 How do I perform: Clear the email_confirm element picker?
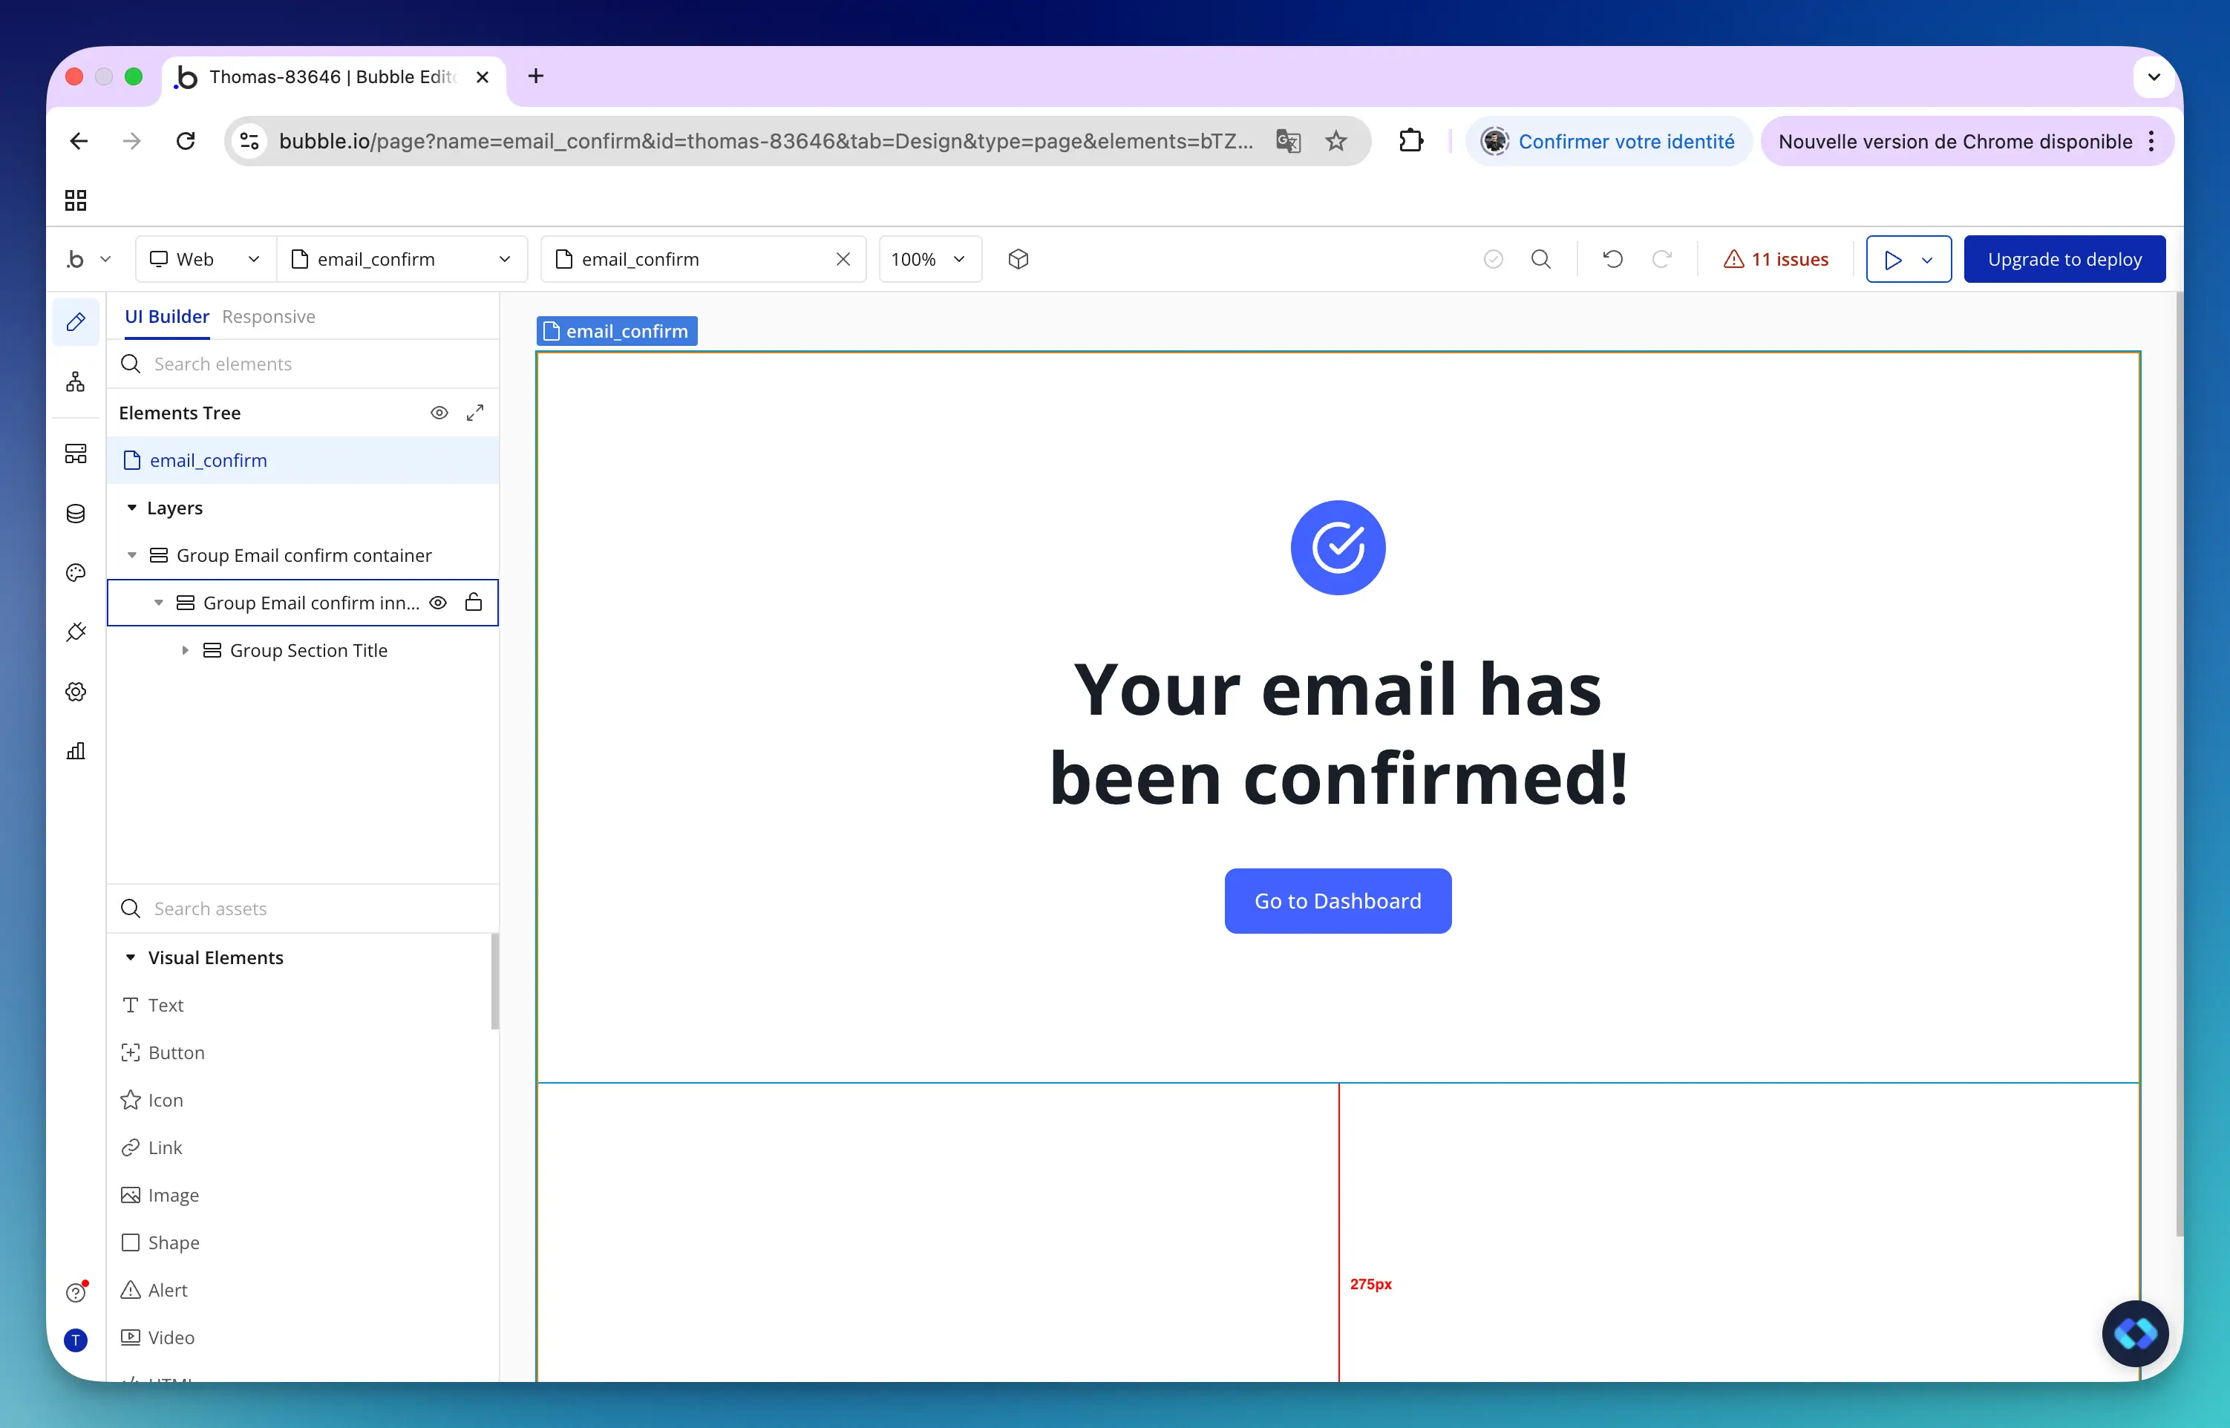pyautogui.click(x=843, y=260)
